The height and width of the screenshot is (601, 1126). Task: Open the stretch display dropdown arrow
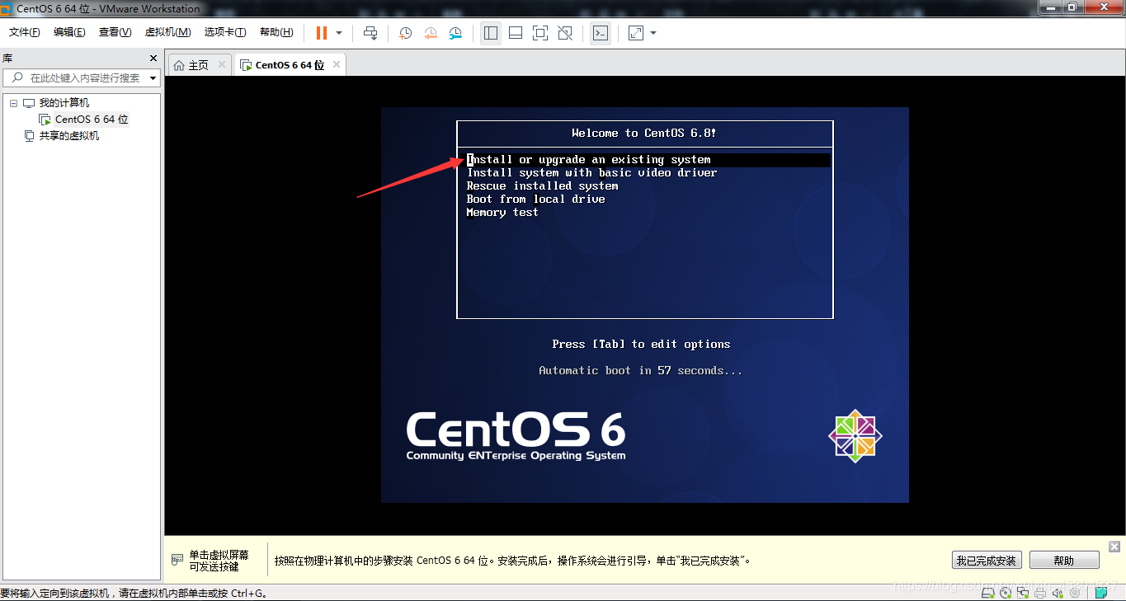(x=653, y=33)
